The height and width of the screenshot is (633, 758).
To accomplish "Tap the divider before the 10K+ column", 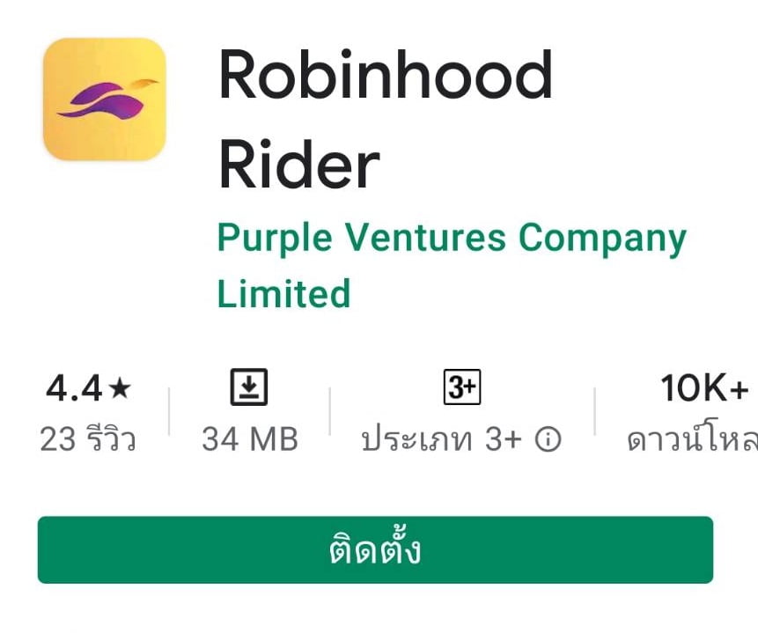I will 594,411.
